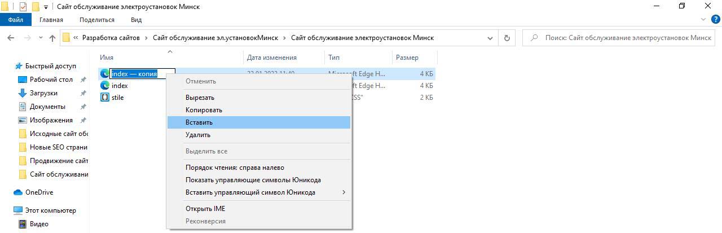Refresh the current folder view

point(507,38)
